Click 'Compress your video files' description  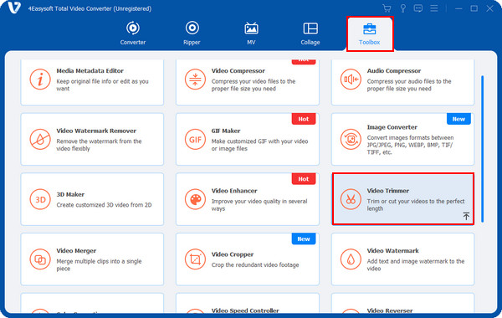tap(254, 85)
